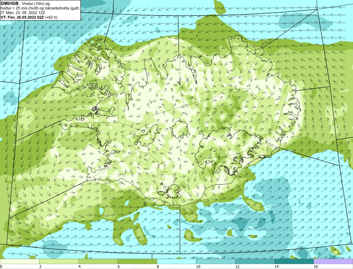Click the '16' scale label
Viewport: 353px width, 269px height.
point(315,267)
